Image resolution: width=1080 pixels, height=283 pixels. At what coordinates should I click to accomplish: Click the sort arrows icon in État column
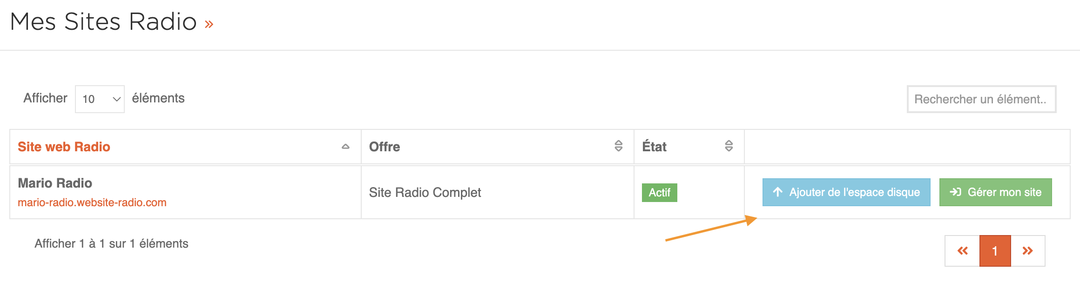(x=729, y=146)
